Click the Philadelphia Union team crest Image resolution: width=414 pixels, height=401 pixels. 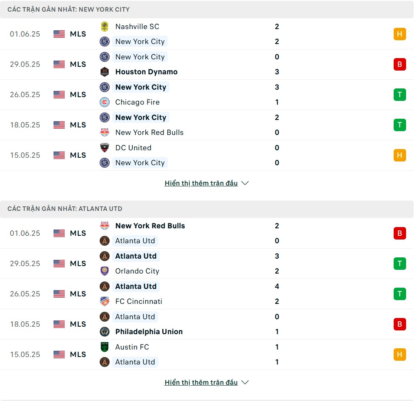tap(105, 332)
